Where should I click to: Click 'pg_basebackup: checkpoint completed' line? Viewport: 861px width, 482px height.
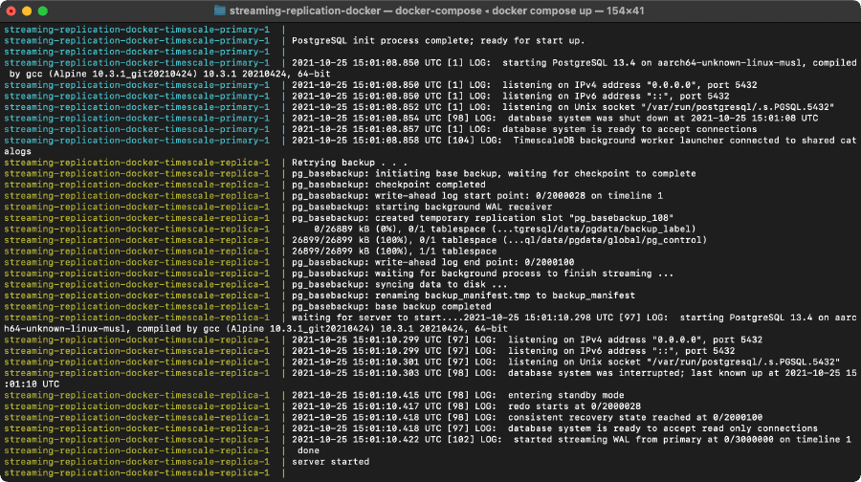pyautogui.click(x=388, y=185)
